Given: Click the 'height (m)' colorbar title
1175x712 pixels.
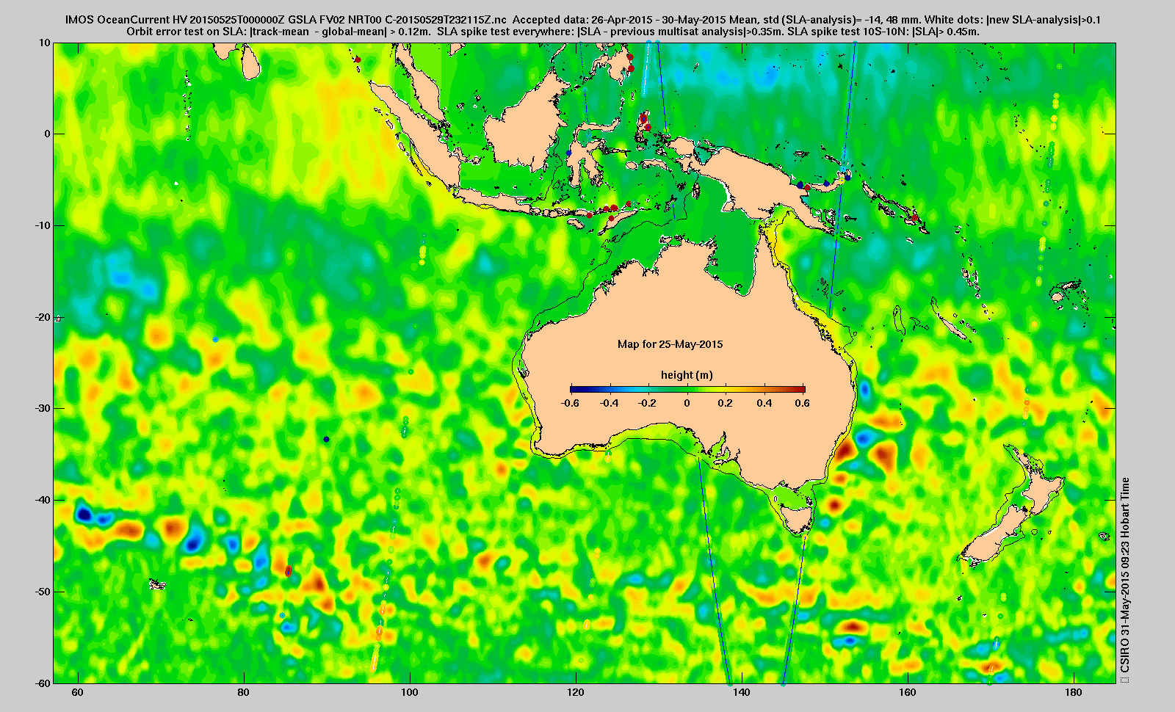Looking at the screenshot, I should [x=687, y=375].
